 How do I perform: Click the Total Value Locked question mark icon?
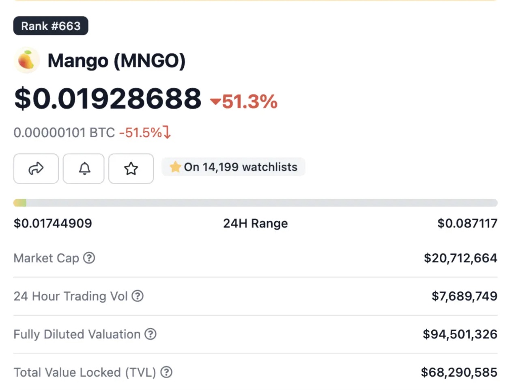[x=166, y=372]
